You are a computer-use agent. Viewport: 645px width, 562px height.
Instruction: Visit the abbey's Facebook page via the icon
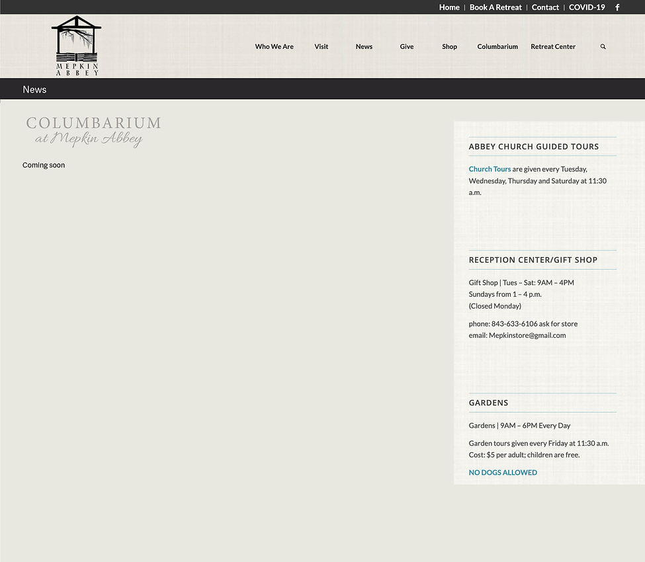[617, 7]
